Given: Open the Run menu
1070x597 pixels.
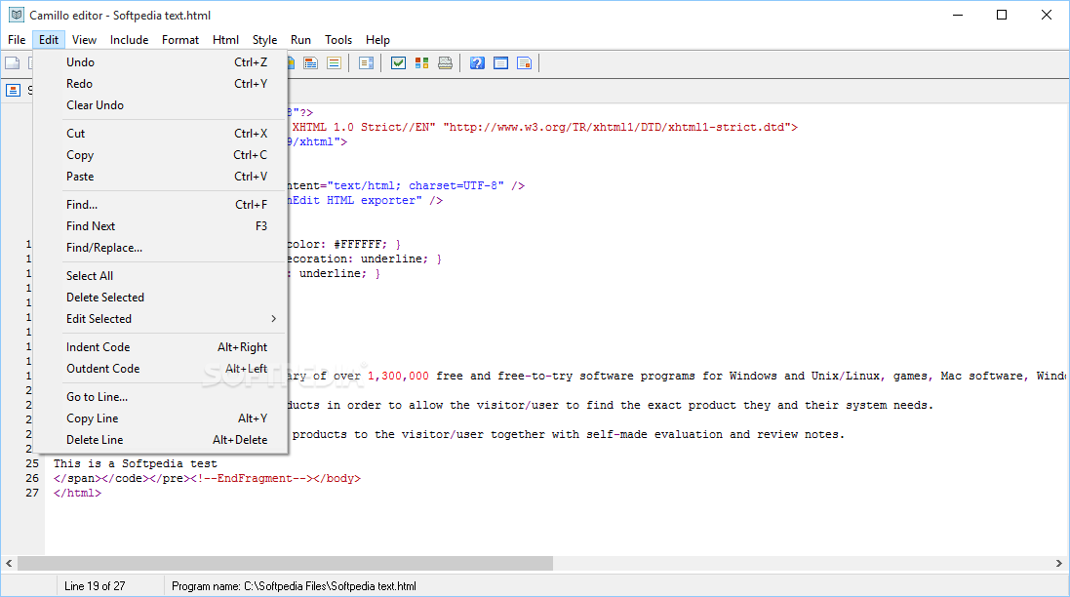Looking at the screenshot, I should (x=300, y=40).
